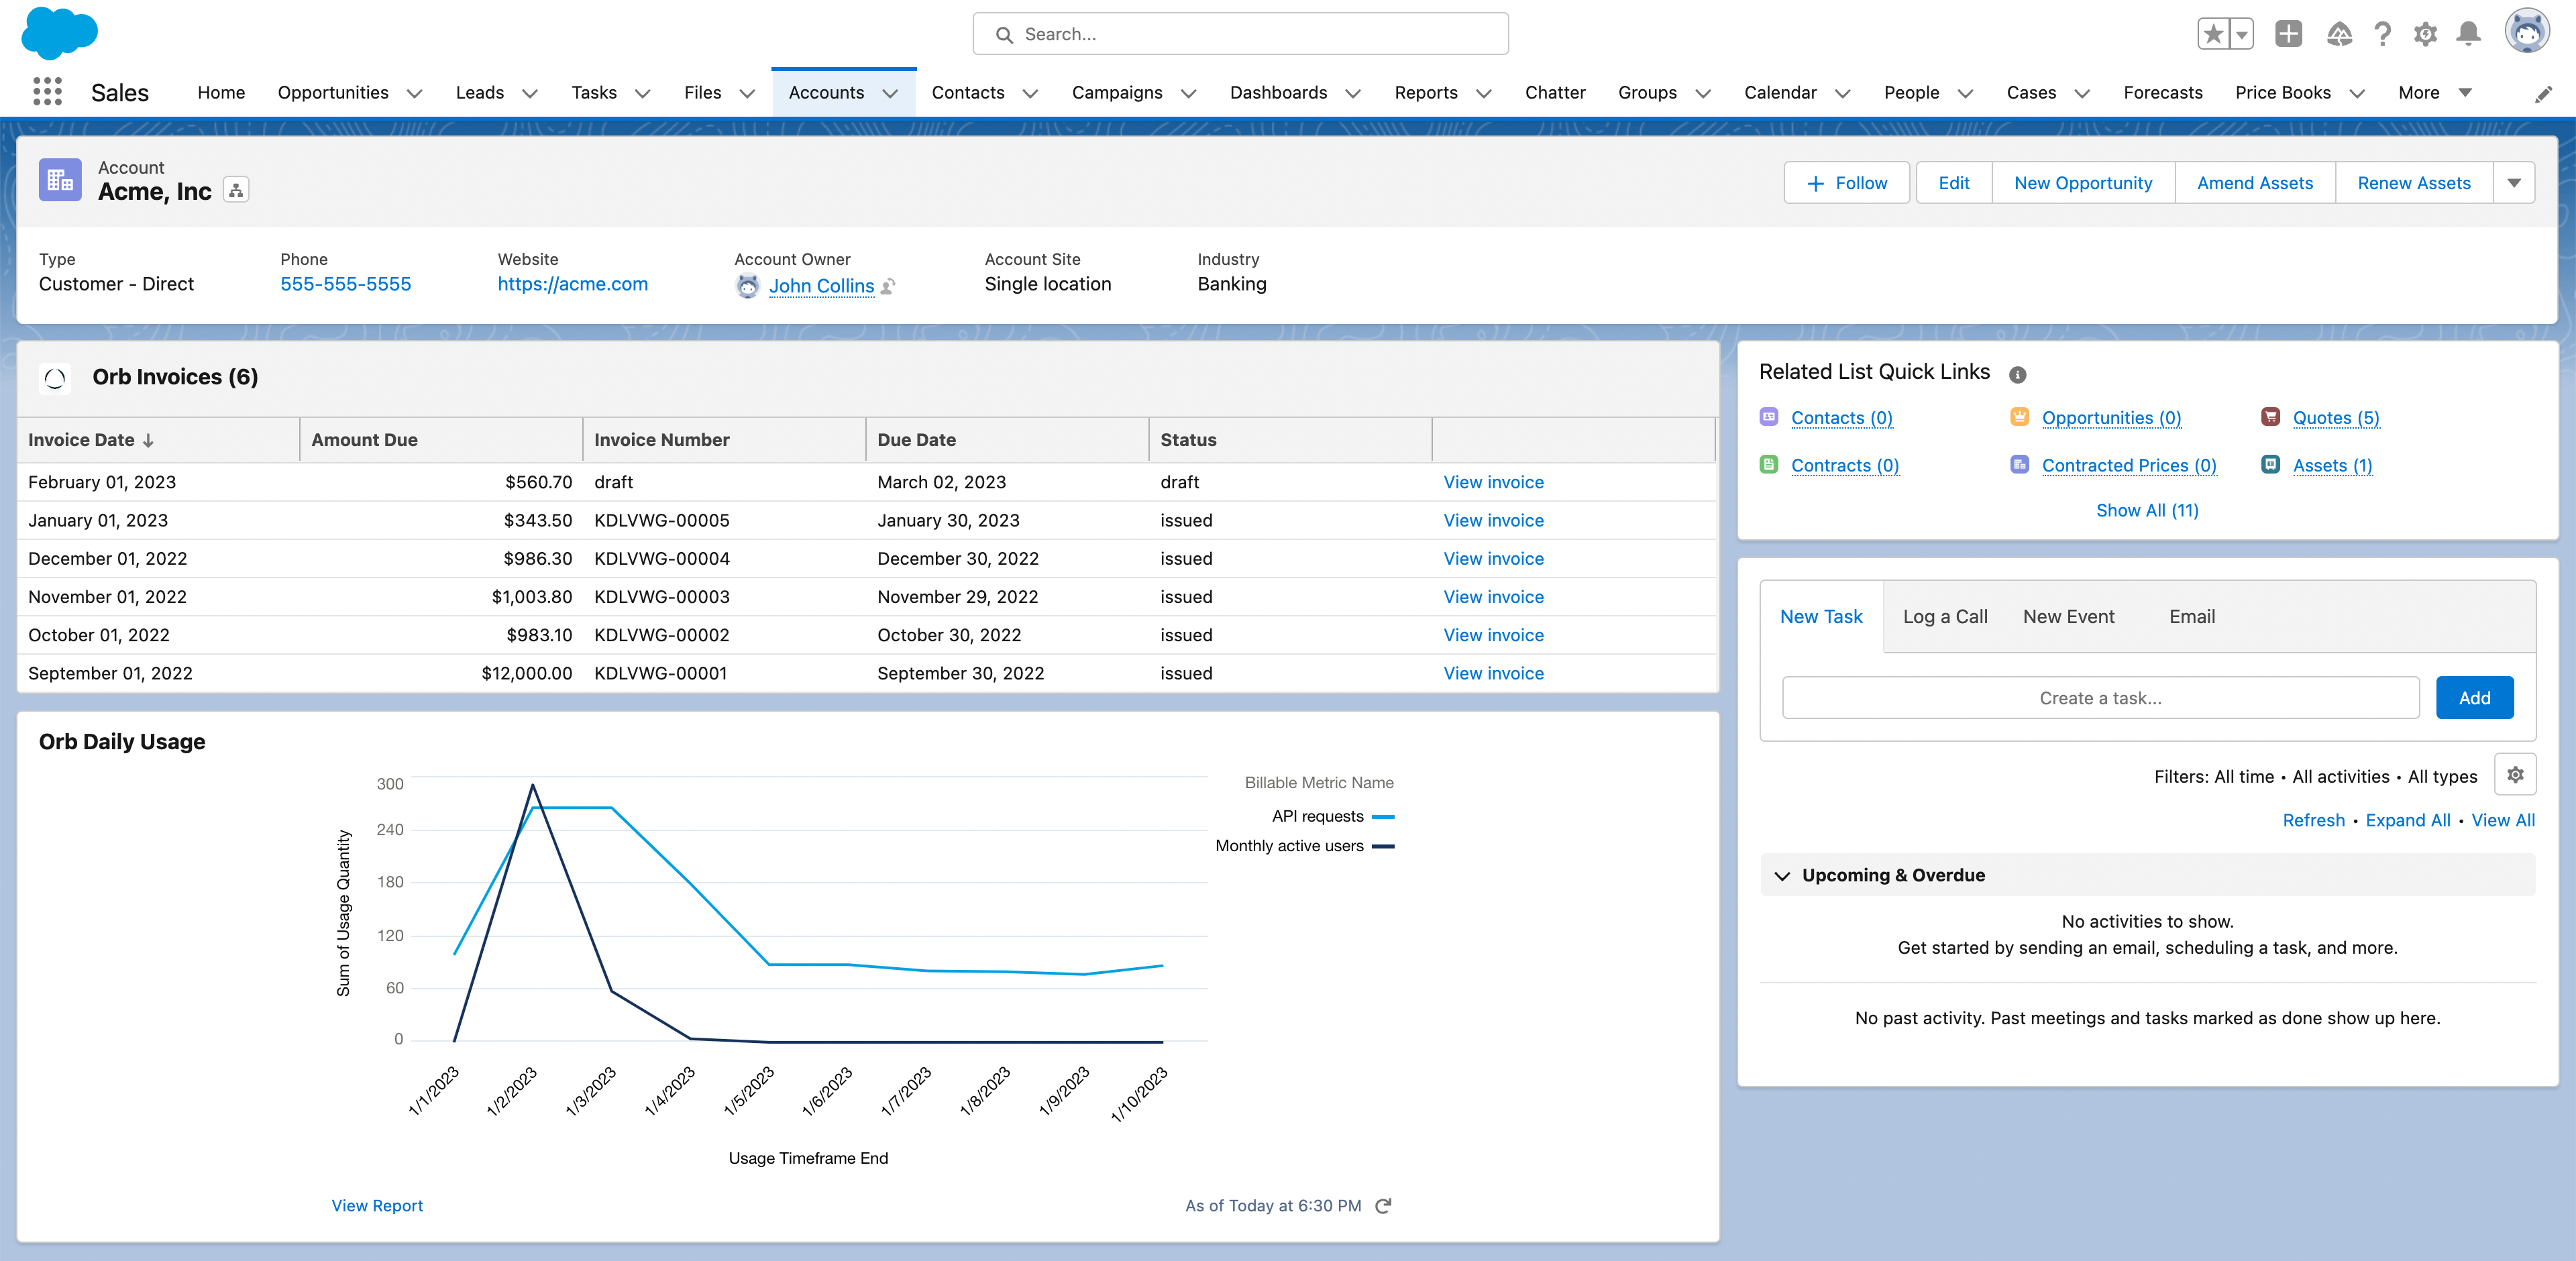Open View invoice for KDLVWG-00001
Image resolution: width=2576 pixels, height=1261 pixels.
[1493, 674]
